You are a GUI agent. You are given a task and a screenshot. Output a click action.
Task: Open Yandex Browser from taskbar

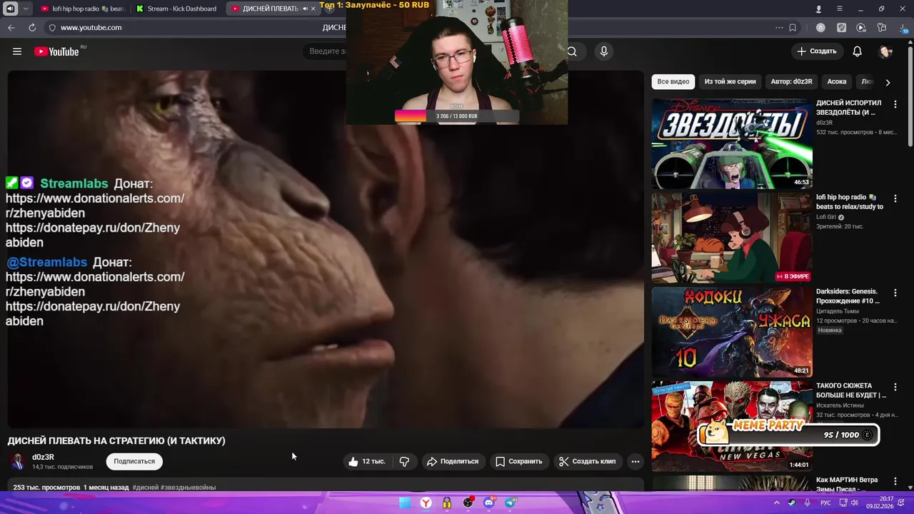click(426, 503)
